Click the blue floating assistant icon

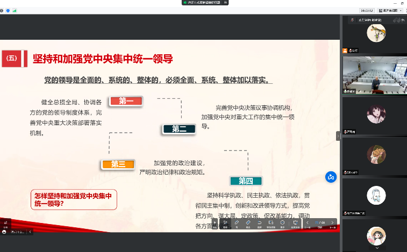(x=330, y=177)
